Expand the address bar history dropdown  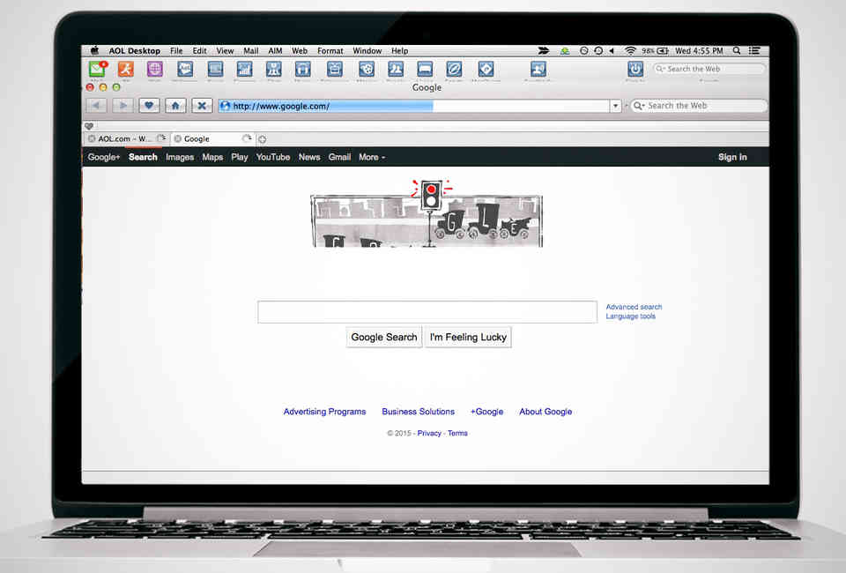coord(615,106)
